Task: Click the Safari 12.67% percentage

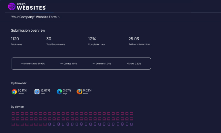Action: (x=45, y=90)
